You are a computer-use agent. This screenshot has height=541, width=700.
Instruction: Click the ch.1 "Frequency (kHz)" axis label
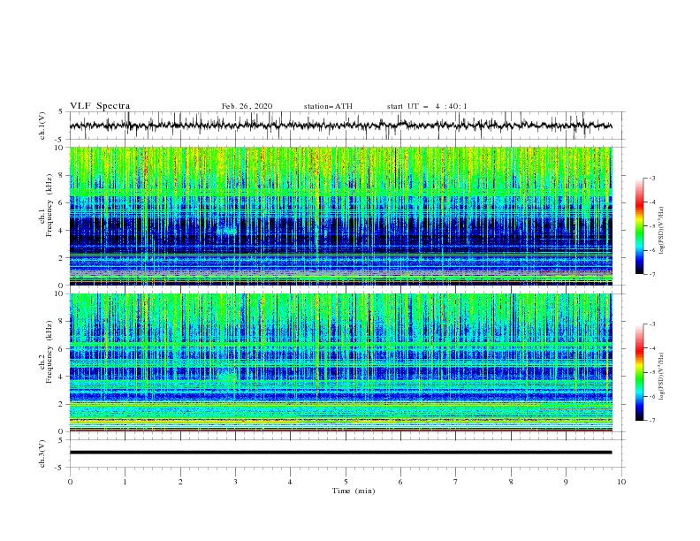click(49, 205)
